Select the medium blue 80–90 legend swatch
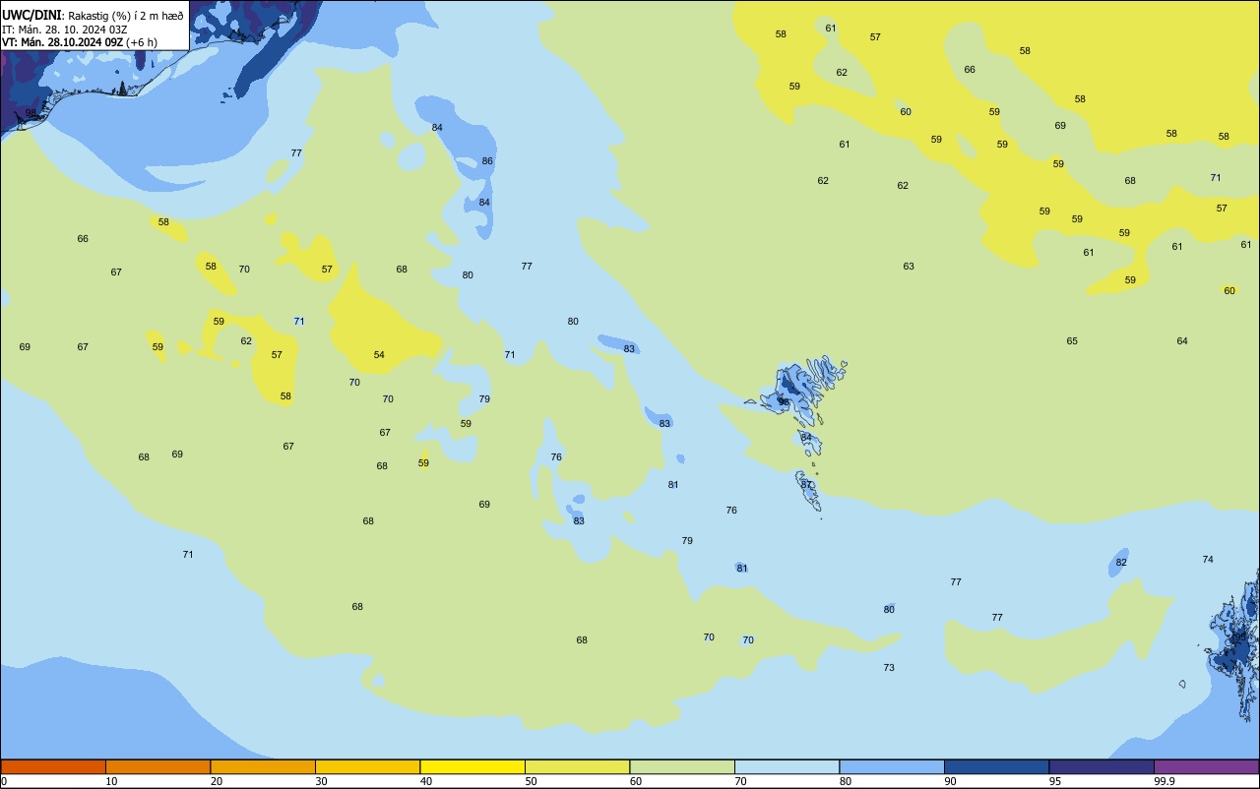Viewport: 1260px width, 789px height. point(892,766)
